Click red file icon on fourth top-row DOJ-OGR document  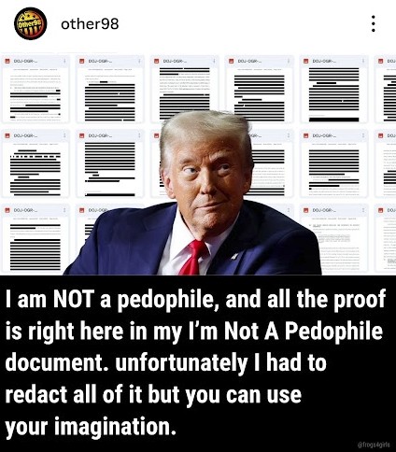click(x=231, y=61)
